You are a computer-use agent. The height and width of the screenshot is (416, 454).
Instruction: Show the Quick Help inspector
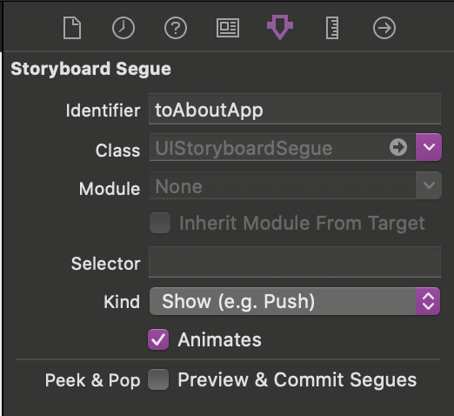(x=176, y=28)
